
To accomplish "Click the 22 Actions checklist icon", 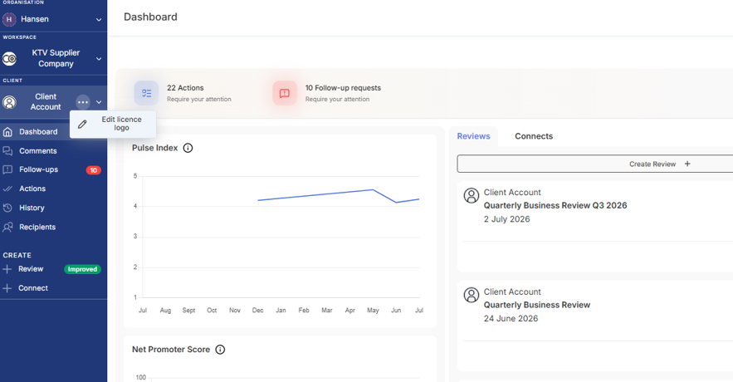I will click(x=146, y=93).
